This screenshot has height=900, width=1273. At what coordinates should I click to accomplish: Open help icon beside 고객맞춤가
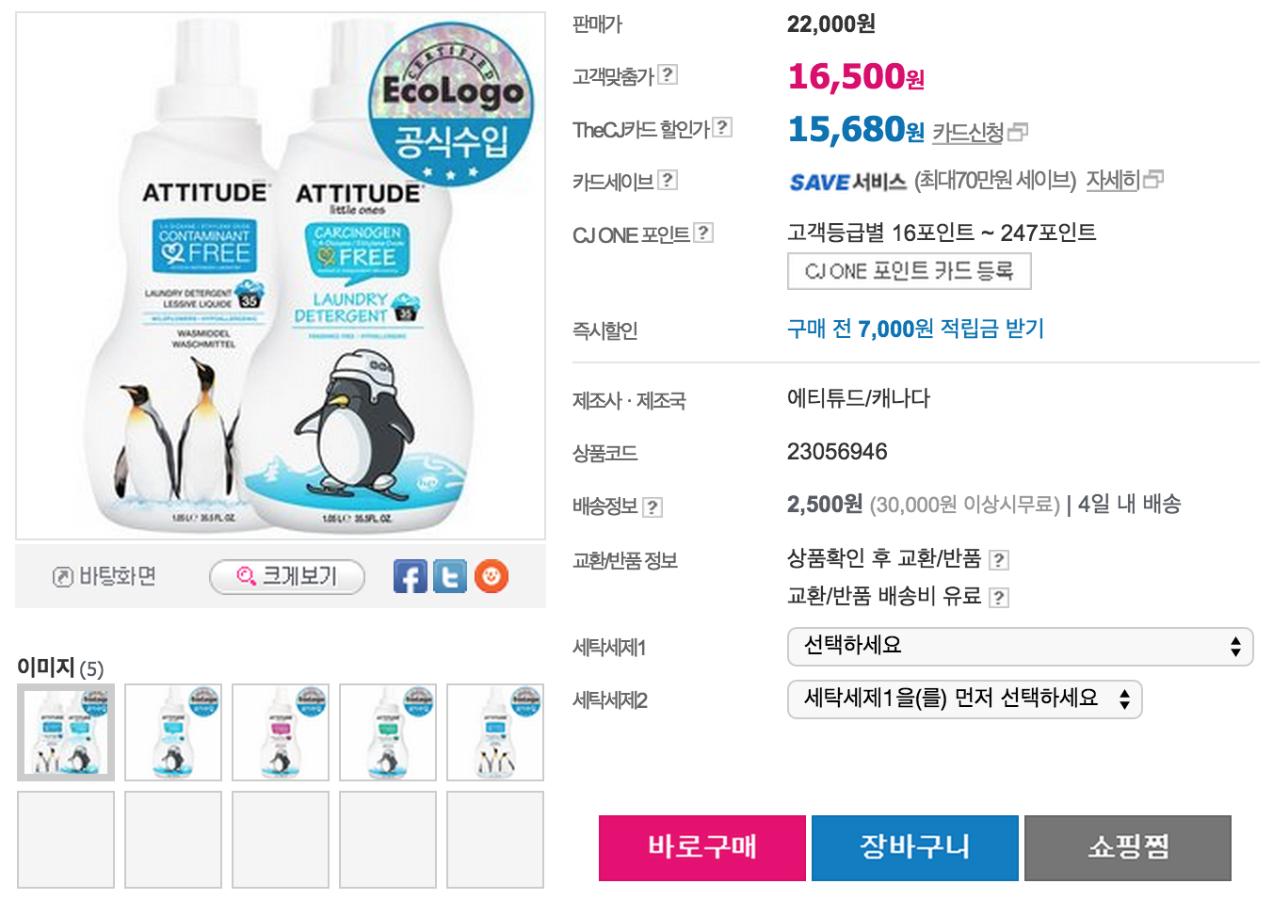(668, 74)
